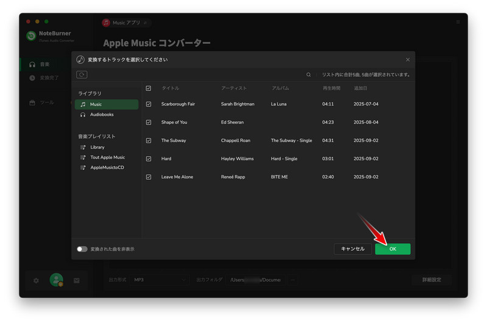Close the track selection dialog
487x323 pixels.
click(408, 60)
